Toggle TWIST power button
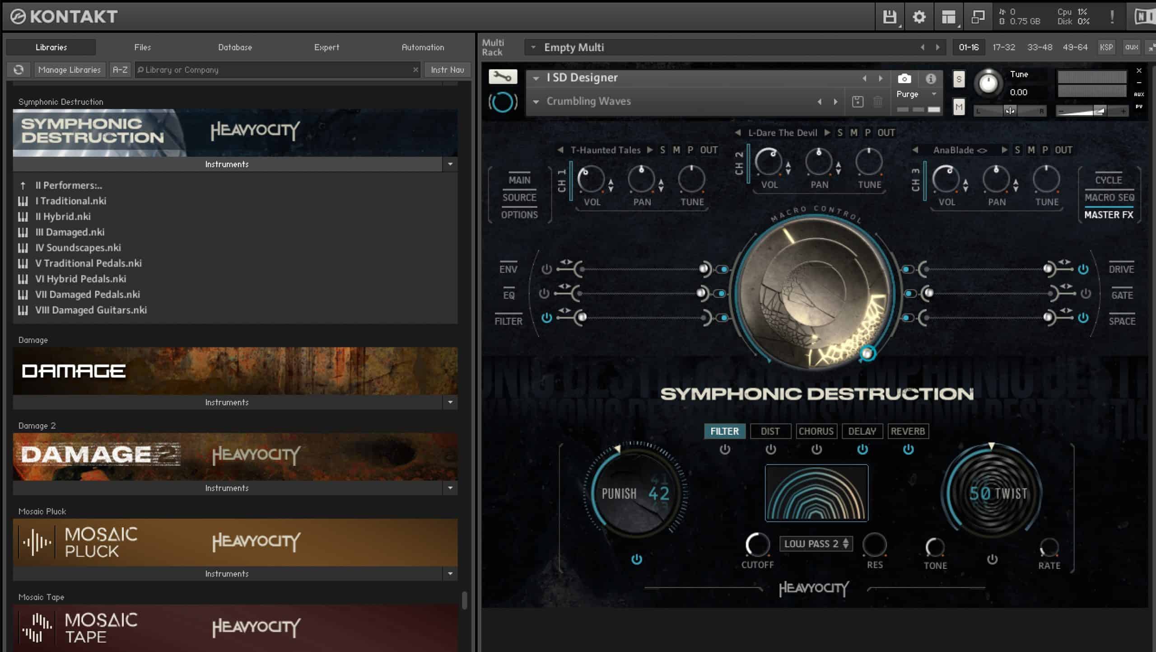This screenshot has width=1156, height=652. pos(992,559)
